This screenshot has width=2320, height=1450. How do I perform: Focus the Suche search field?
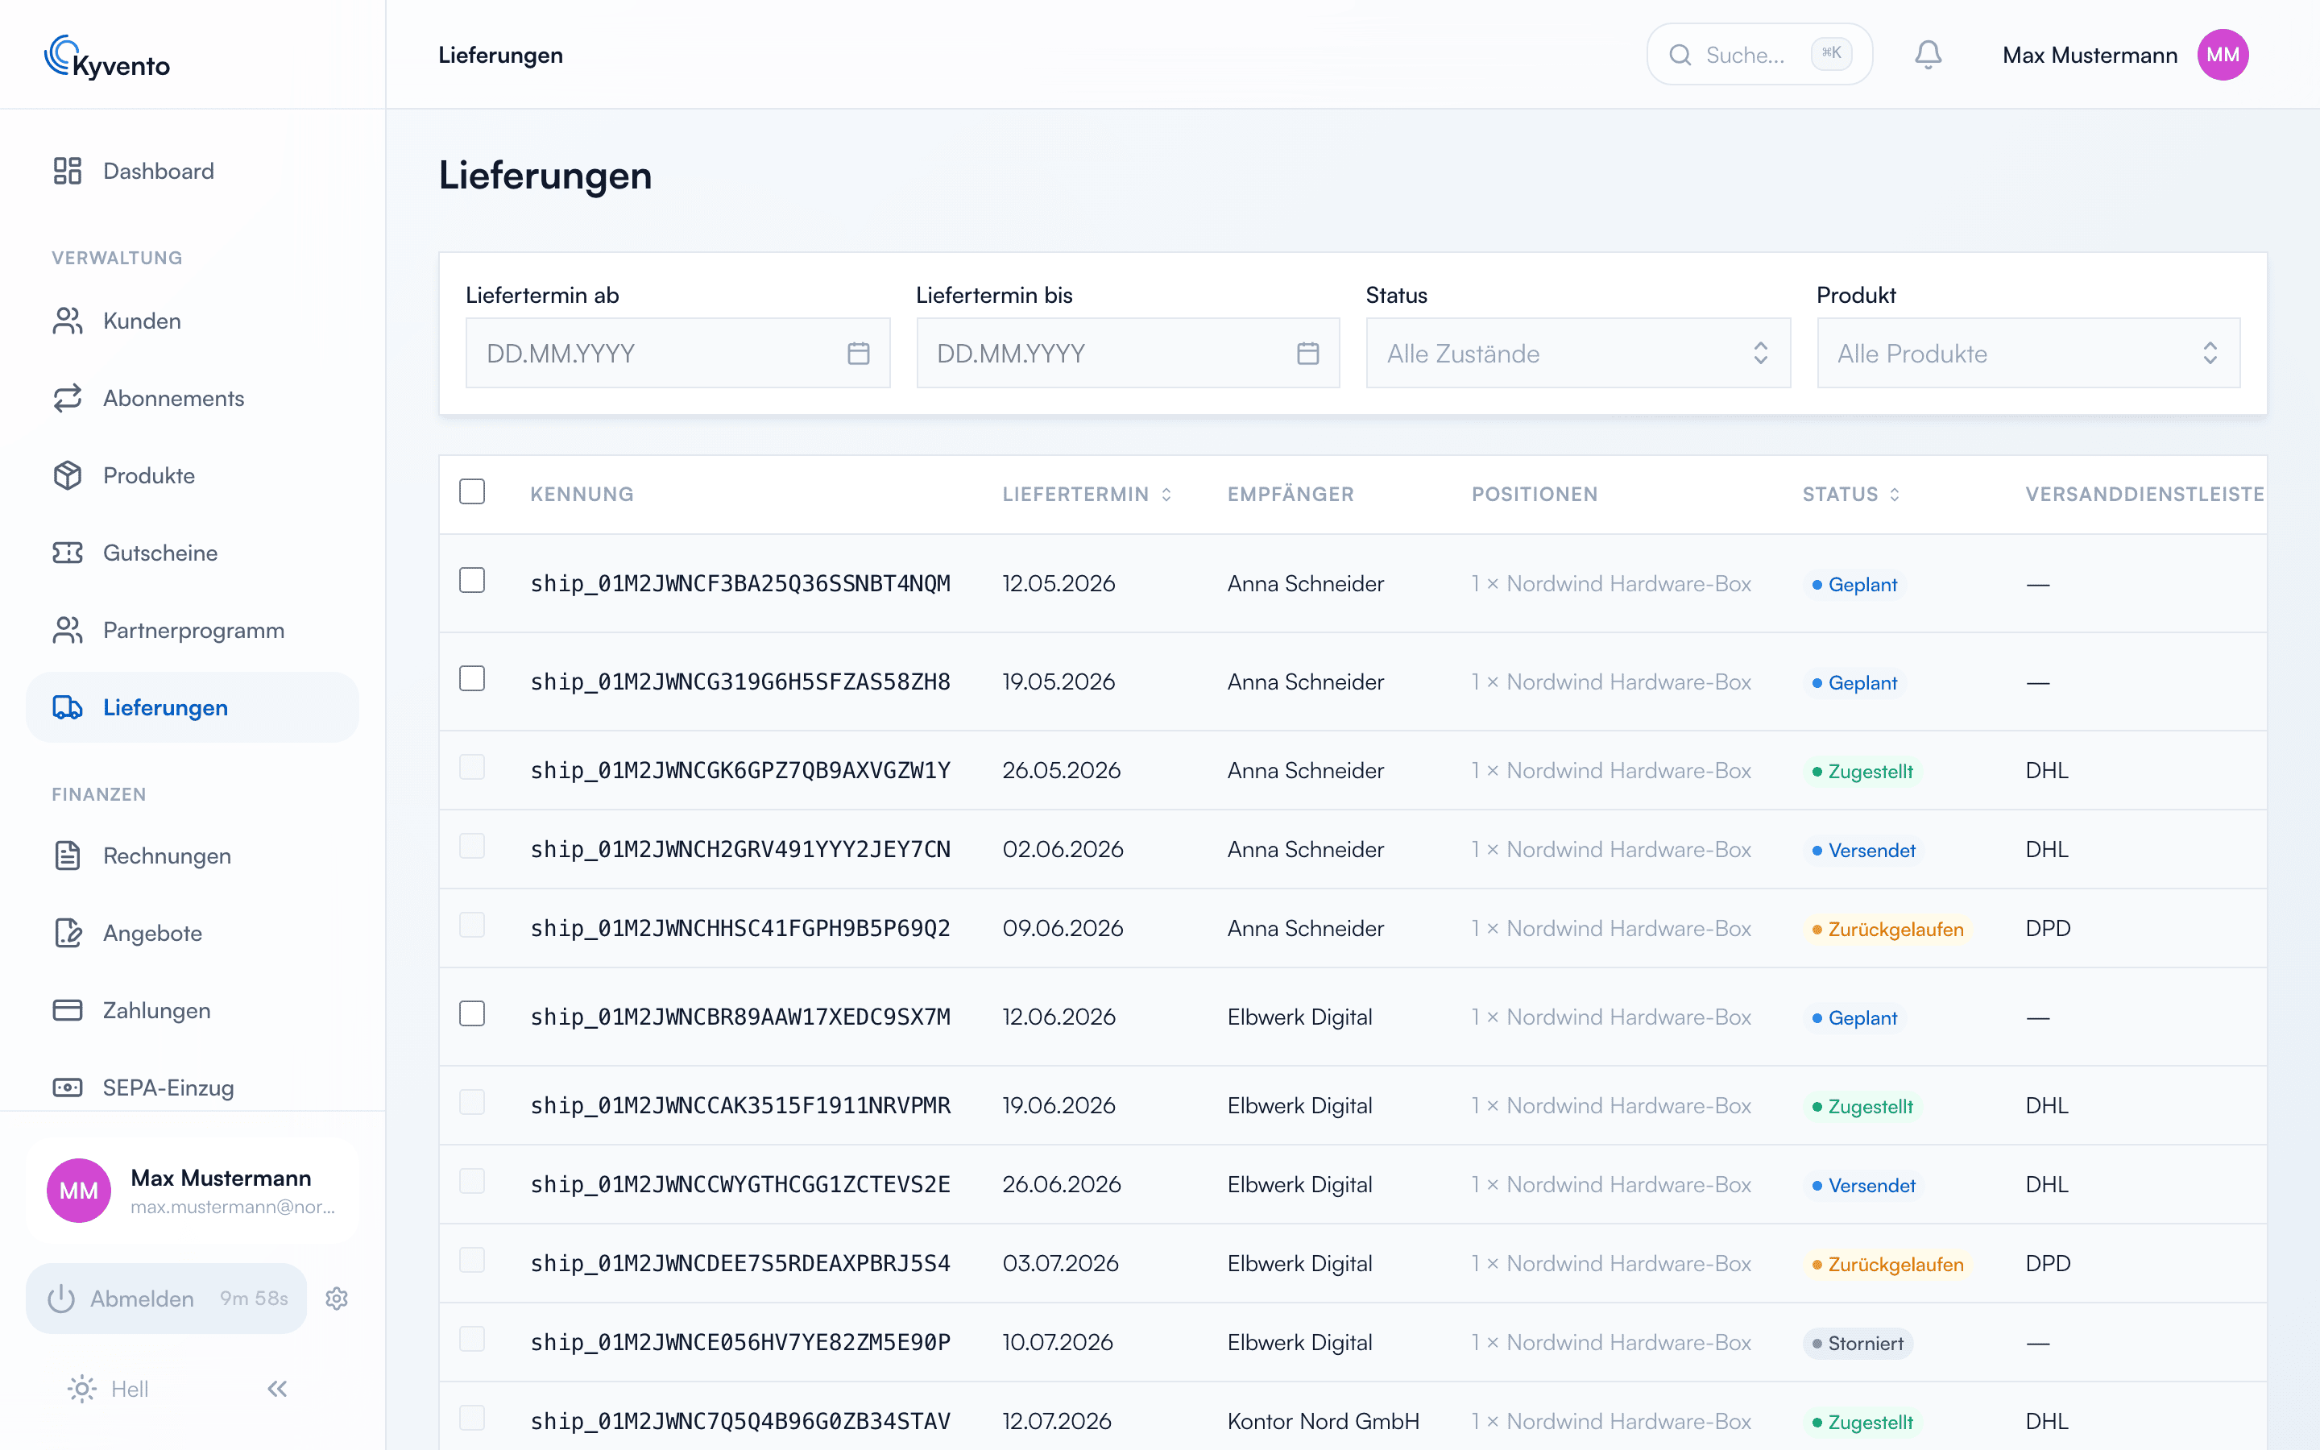click(x=1759, y=55)
